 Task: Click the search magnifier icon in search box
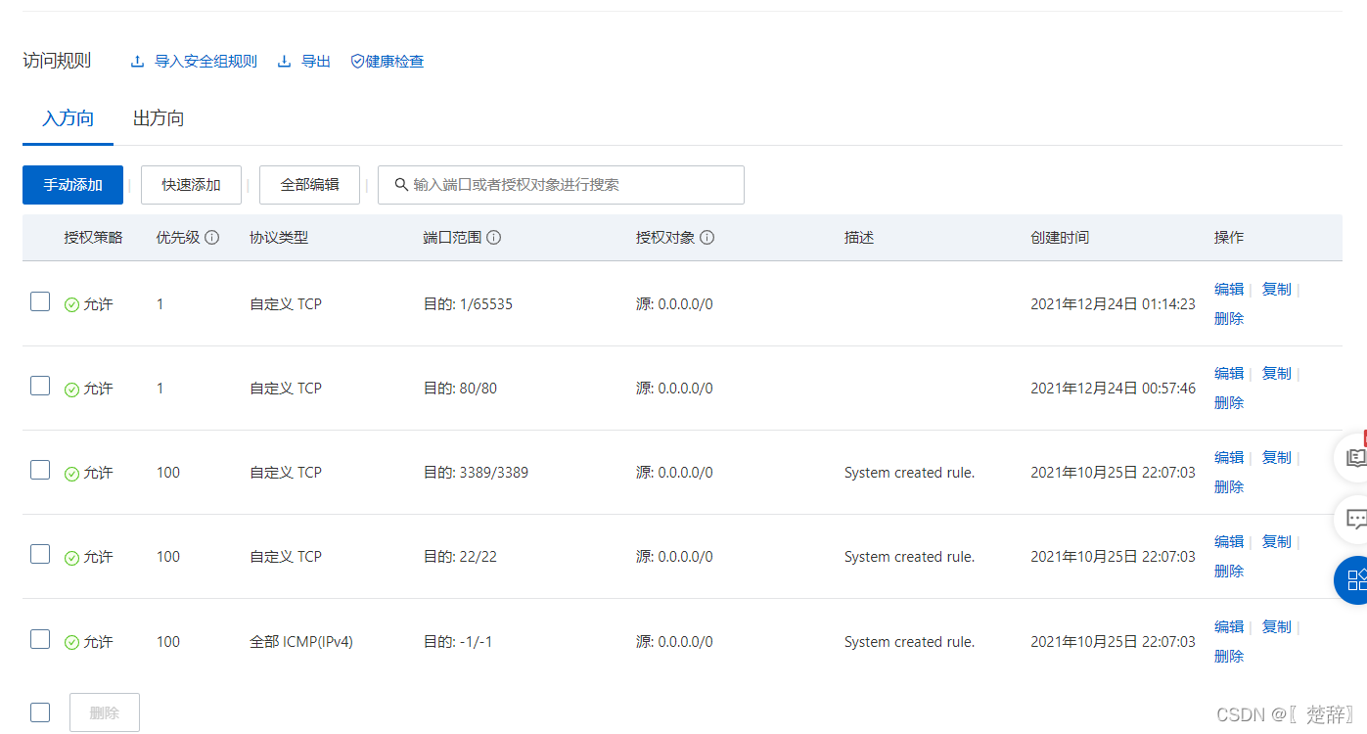pos(401,185)
